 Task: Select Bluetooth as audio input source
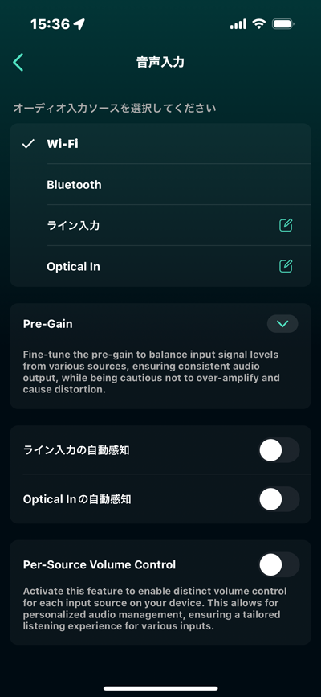coord(160,184)
